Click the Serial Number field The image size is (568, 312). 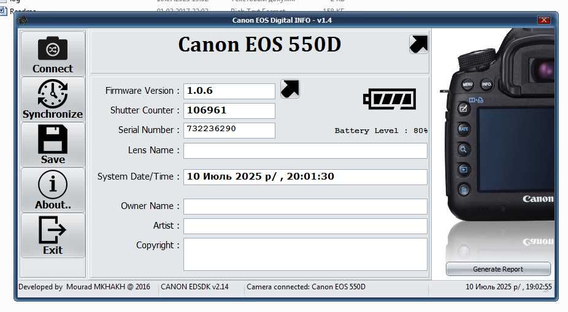click(229, 131)
